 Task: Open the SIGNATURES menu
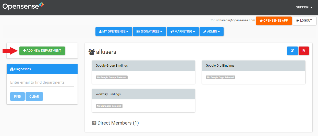tap(149, 32)
